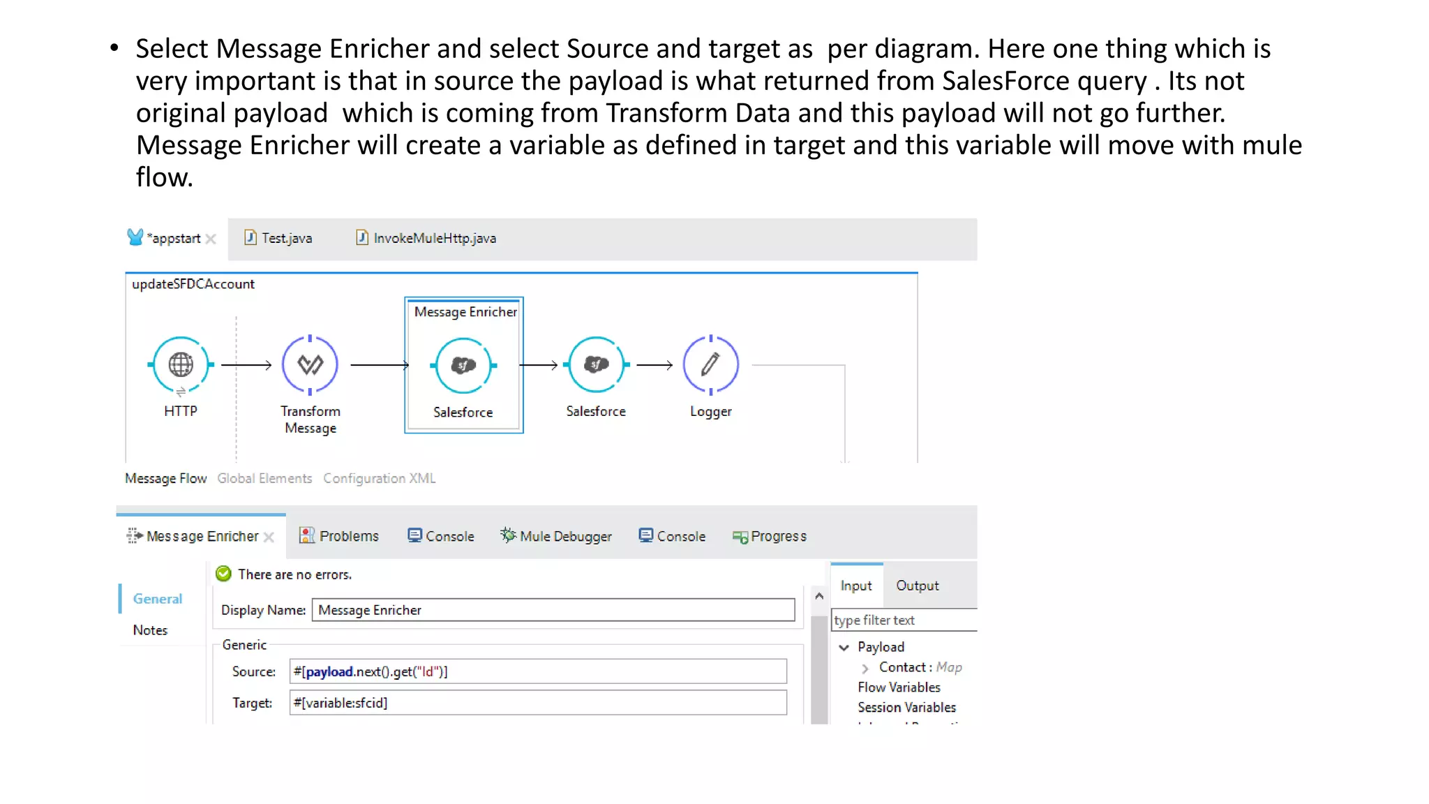Click the properties scroll up arrow
The image size is (1429, 804).
[x=819, y=596]
